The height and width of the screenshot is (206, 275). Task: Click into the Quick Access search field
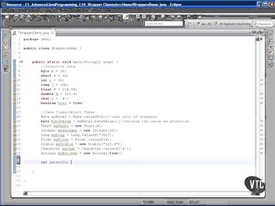pos(164,23)
